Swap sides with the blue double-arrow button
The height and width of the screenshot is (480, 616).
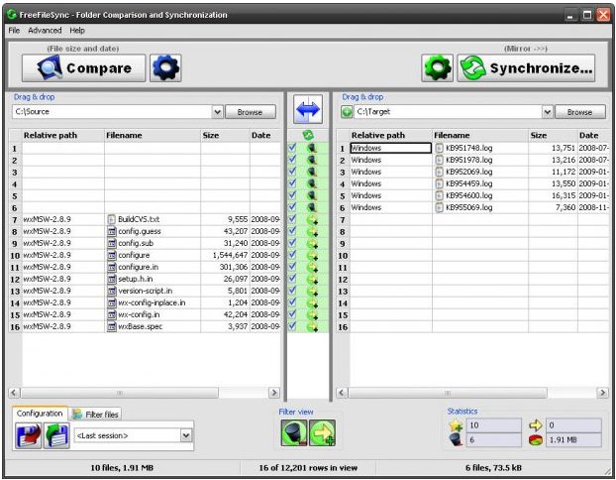pyautogui.click(x=308, y=109)
